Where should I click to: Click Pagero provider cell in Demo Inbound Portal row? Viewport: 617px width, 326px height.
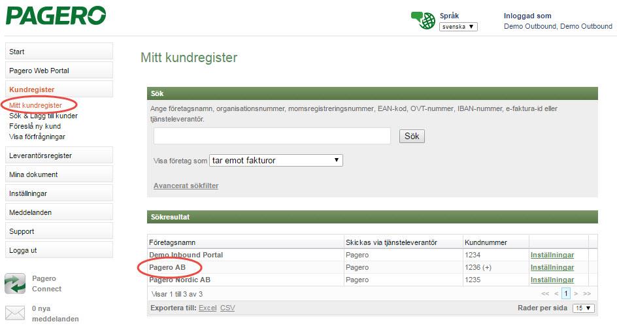(x=357, y=255)
